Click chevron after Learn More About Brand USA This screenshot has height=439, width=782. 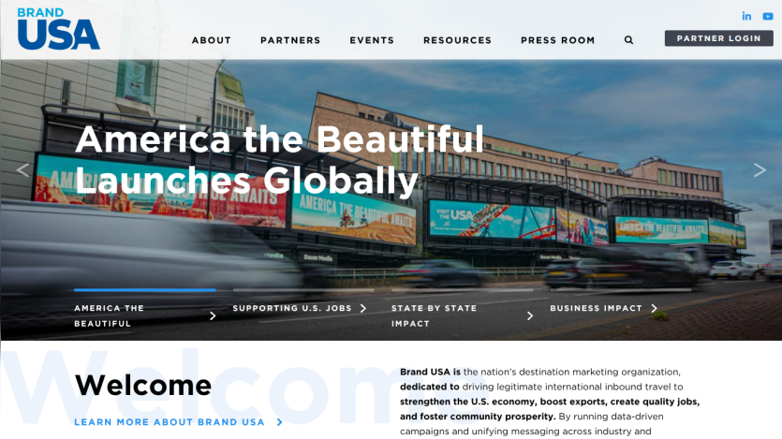click(x=280, y=422)
